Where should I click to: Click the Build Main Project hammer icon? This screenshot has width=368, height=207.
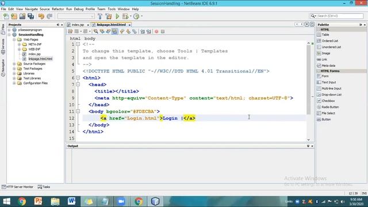click(x=100, y=16)
